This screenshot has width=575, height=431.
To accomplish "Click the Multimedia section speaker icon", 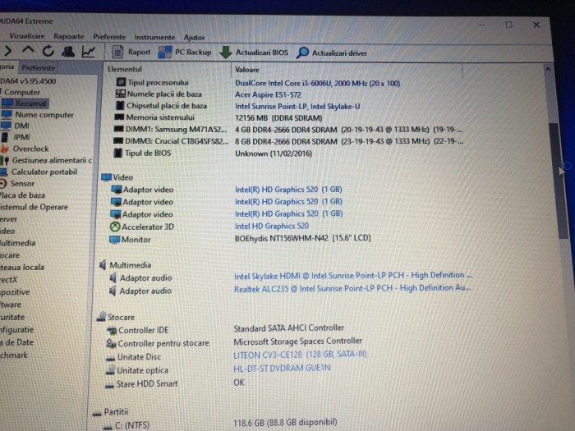I will coord(103,264).
